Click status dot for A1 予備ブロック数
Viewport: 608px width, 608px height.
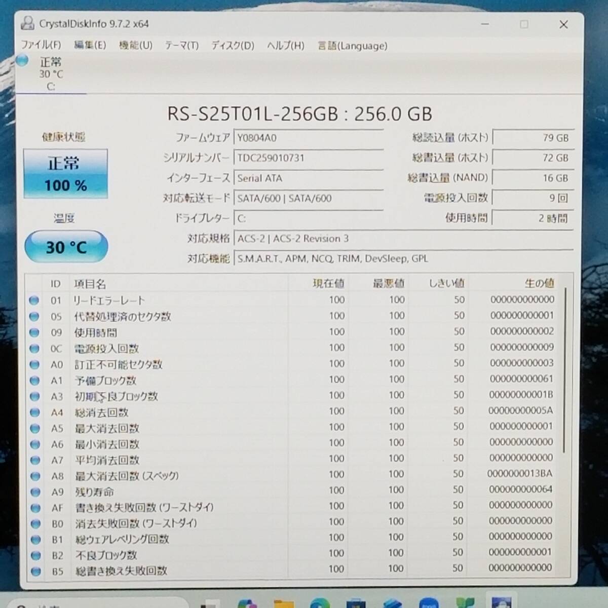34,380
